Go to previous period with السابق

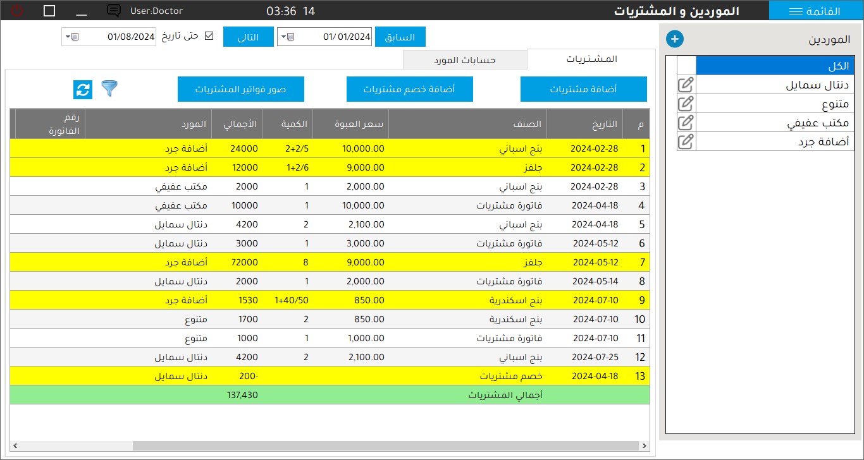click(400, 37)
